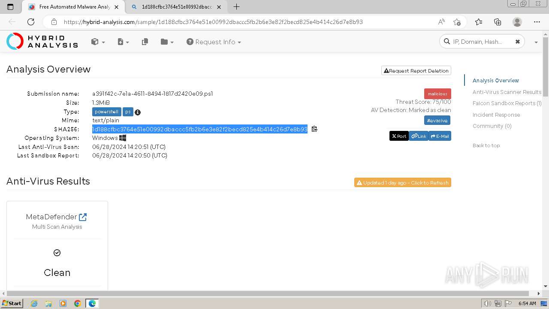Click Updated 1 day ago refresh banner
Viewport: 549px width, 309px height.
[403, 183]
